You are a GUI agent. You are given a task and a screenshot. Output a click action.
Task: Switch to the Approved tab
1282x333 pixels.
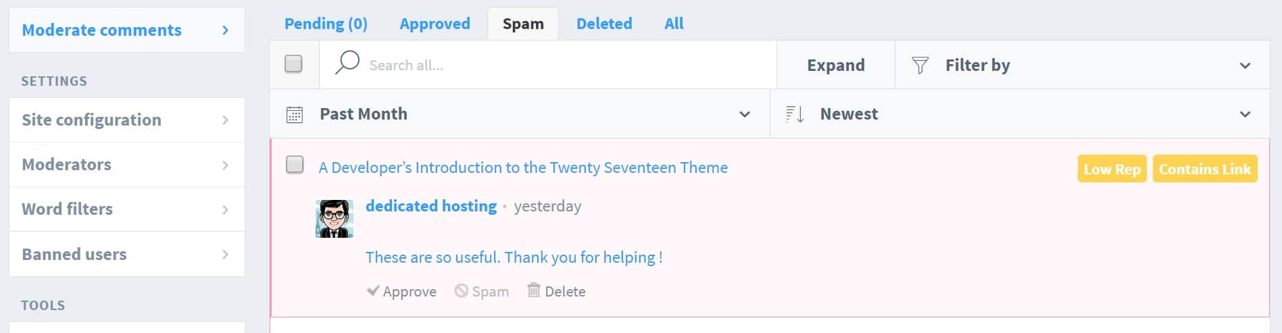pyautogui.click(x=435, y=24)
